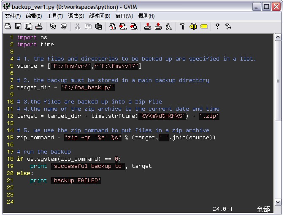Click 'import os' on line 1
Image resolution: width=284 pixels, height=215 pixels.
click(32, 37)
